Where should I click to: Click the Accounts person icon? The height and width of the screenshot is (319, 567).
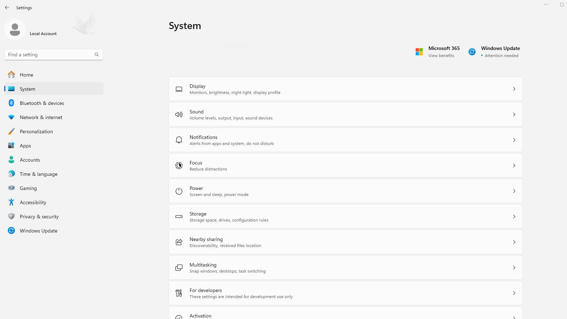11,159
